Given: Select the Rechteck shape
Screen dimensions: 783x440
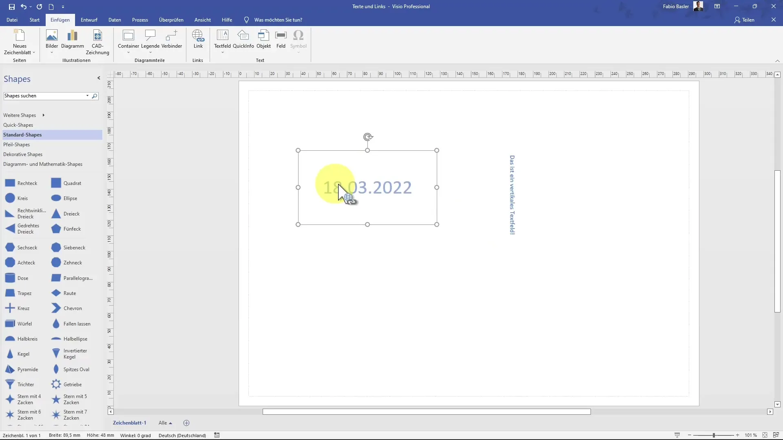Looking at the screenshot, I should pyautogui.click(x=21, y=183).
